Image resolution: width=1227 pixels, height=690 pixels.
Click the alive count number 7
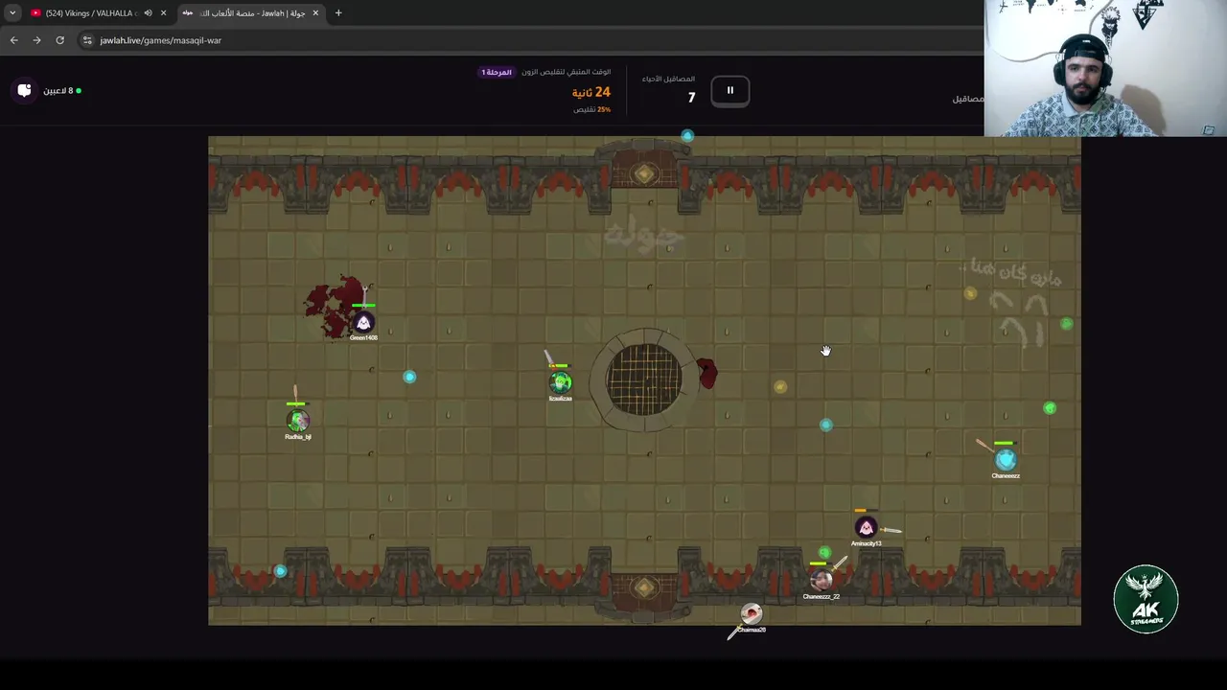point(691,97)
